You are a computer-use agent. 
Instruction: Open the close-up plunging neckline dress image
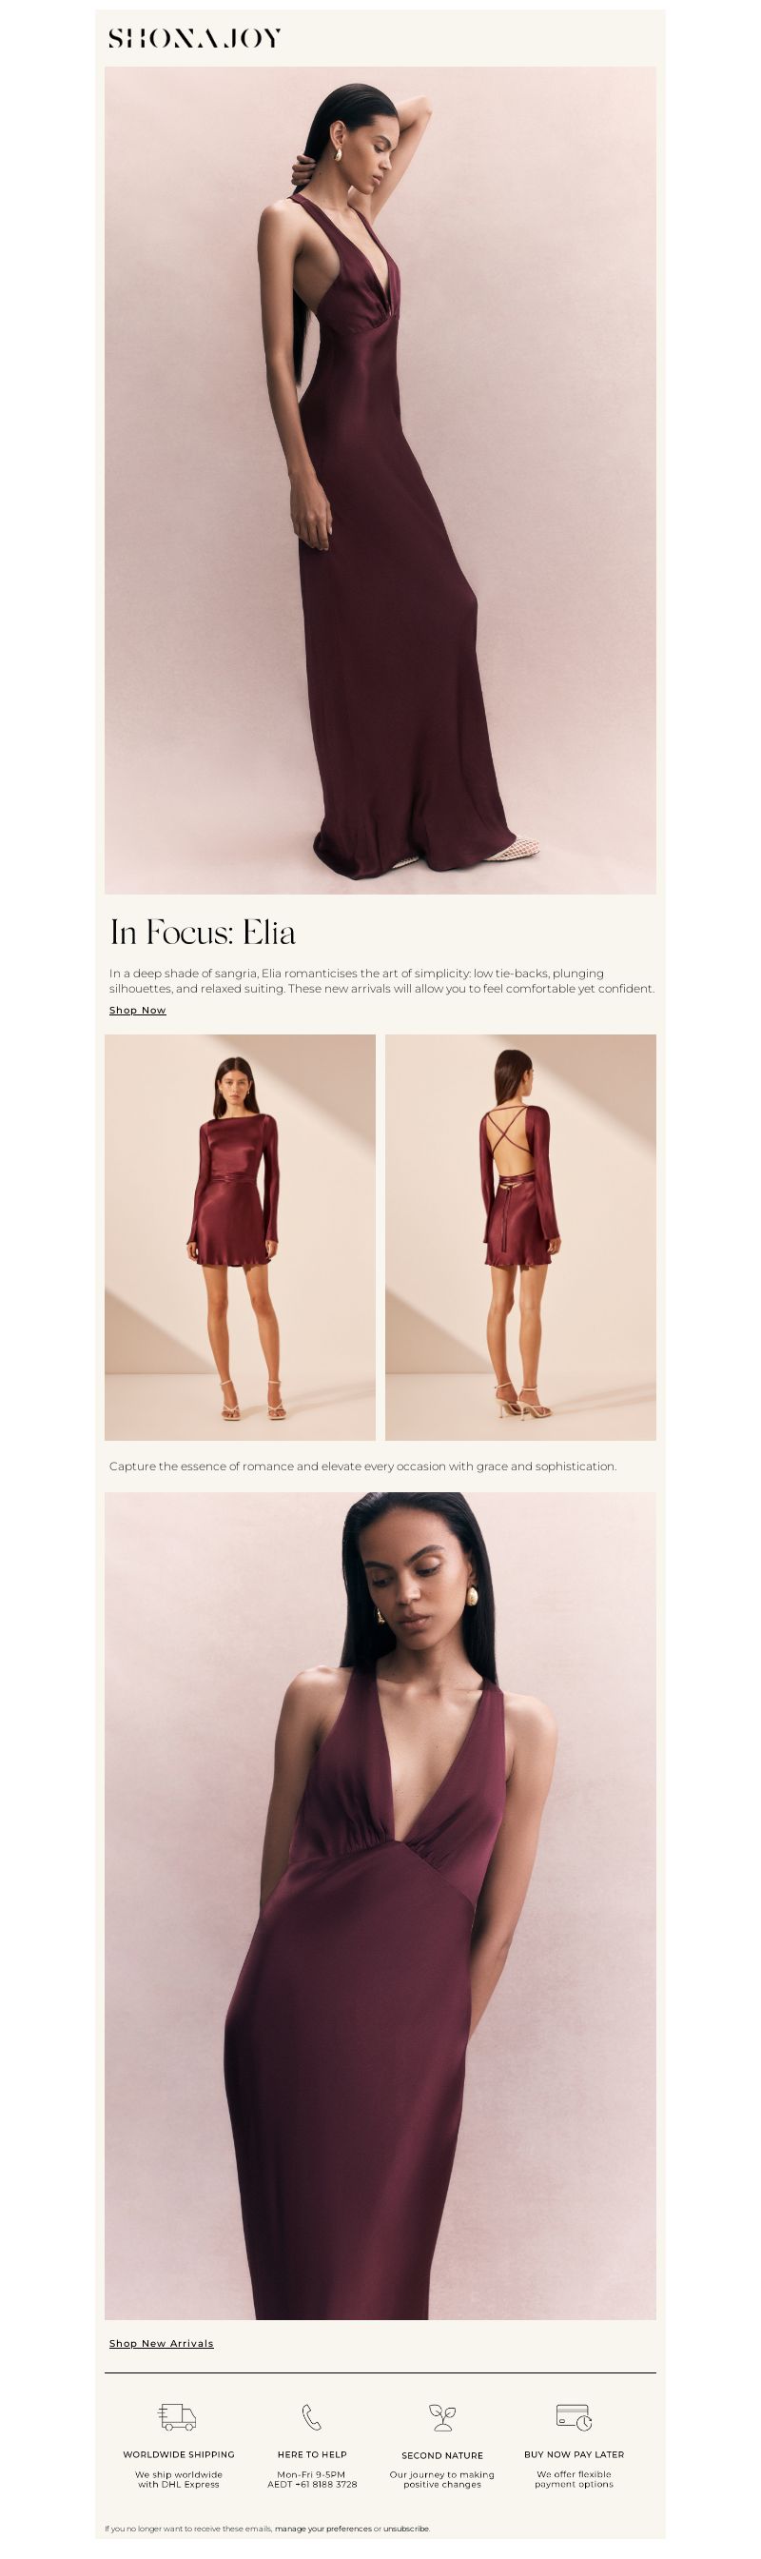[x=380, y=1905]
